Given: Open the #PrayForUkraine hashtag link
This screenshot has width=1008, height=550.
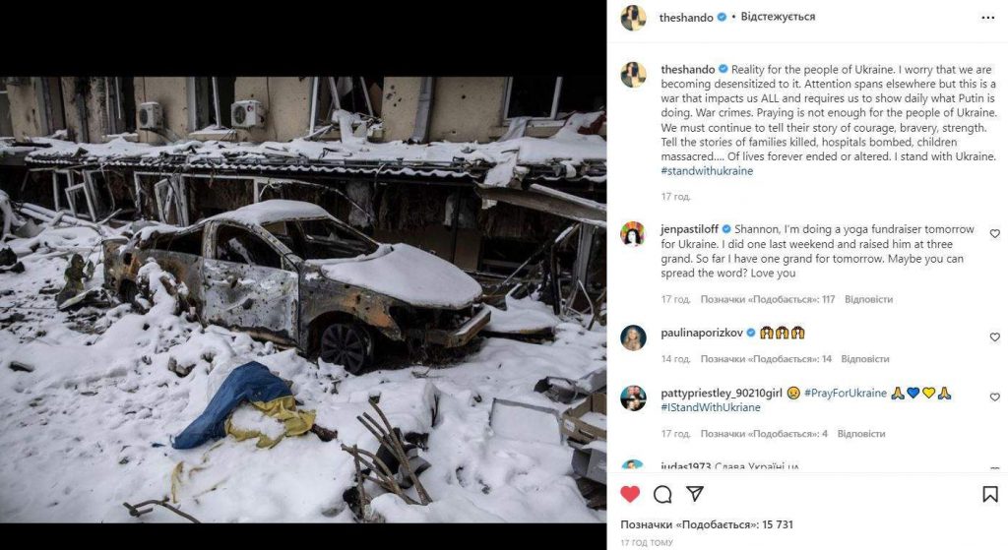Looking at the screenshot, I should 846,393.
